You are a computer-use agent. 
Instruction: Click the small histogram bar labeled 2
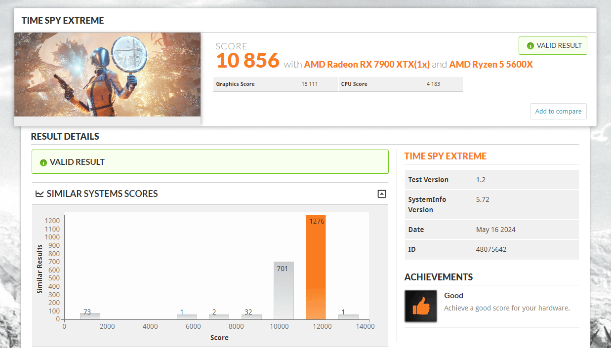pos(219,317)
